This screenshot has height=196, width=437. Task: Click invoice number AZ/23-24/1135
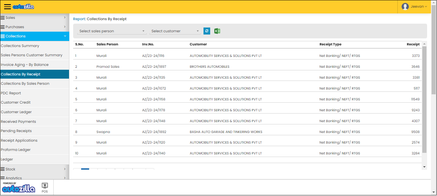[154, 78]
